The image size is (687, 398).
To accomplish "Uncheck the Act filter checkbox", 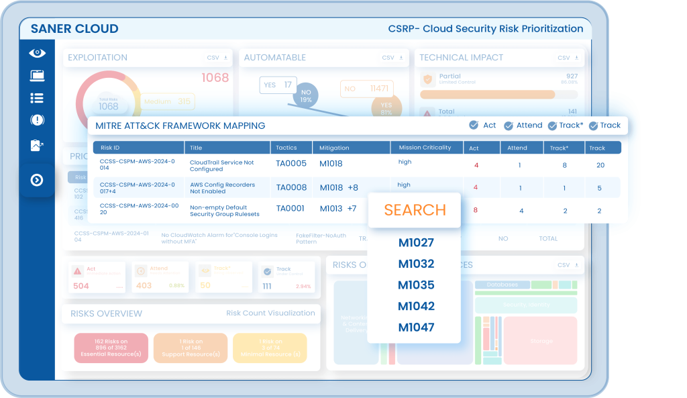I will [x=474, y=126].
